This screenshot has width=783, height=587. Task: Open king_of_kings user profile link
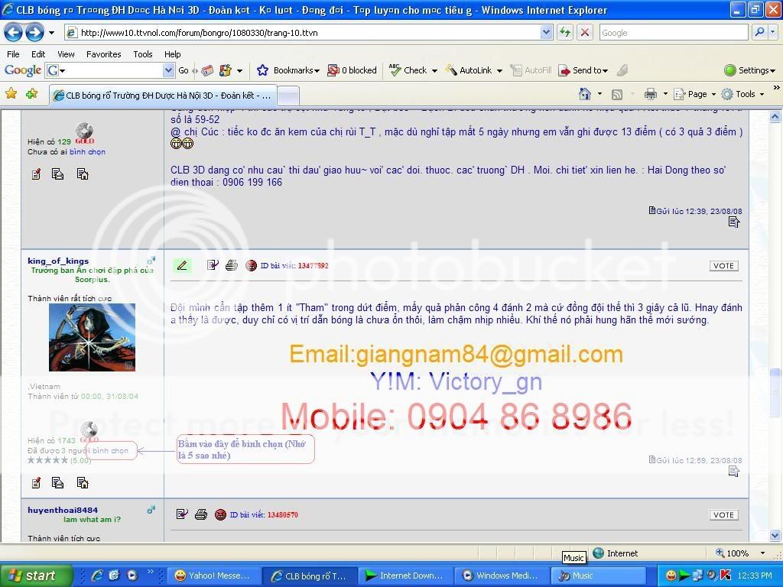[x=58, y=261]
